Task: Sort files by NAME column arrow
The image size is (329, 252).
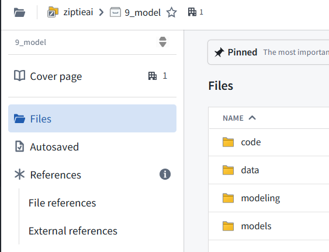Action: pos(252,118)
